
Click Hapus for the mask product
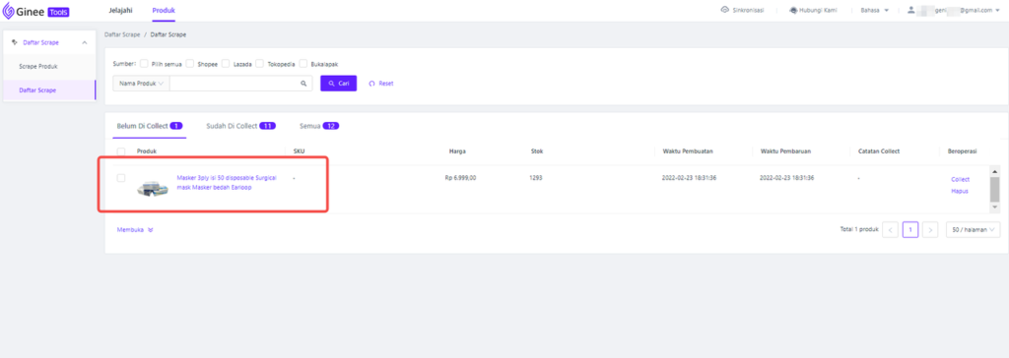click(x=960, y=191)
